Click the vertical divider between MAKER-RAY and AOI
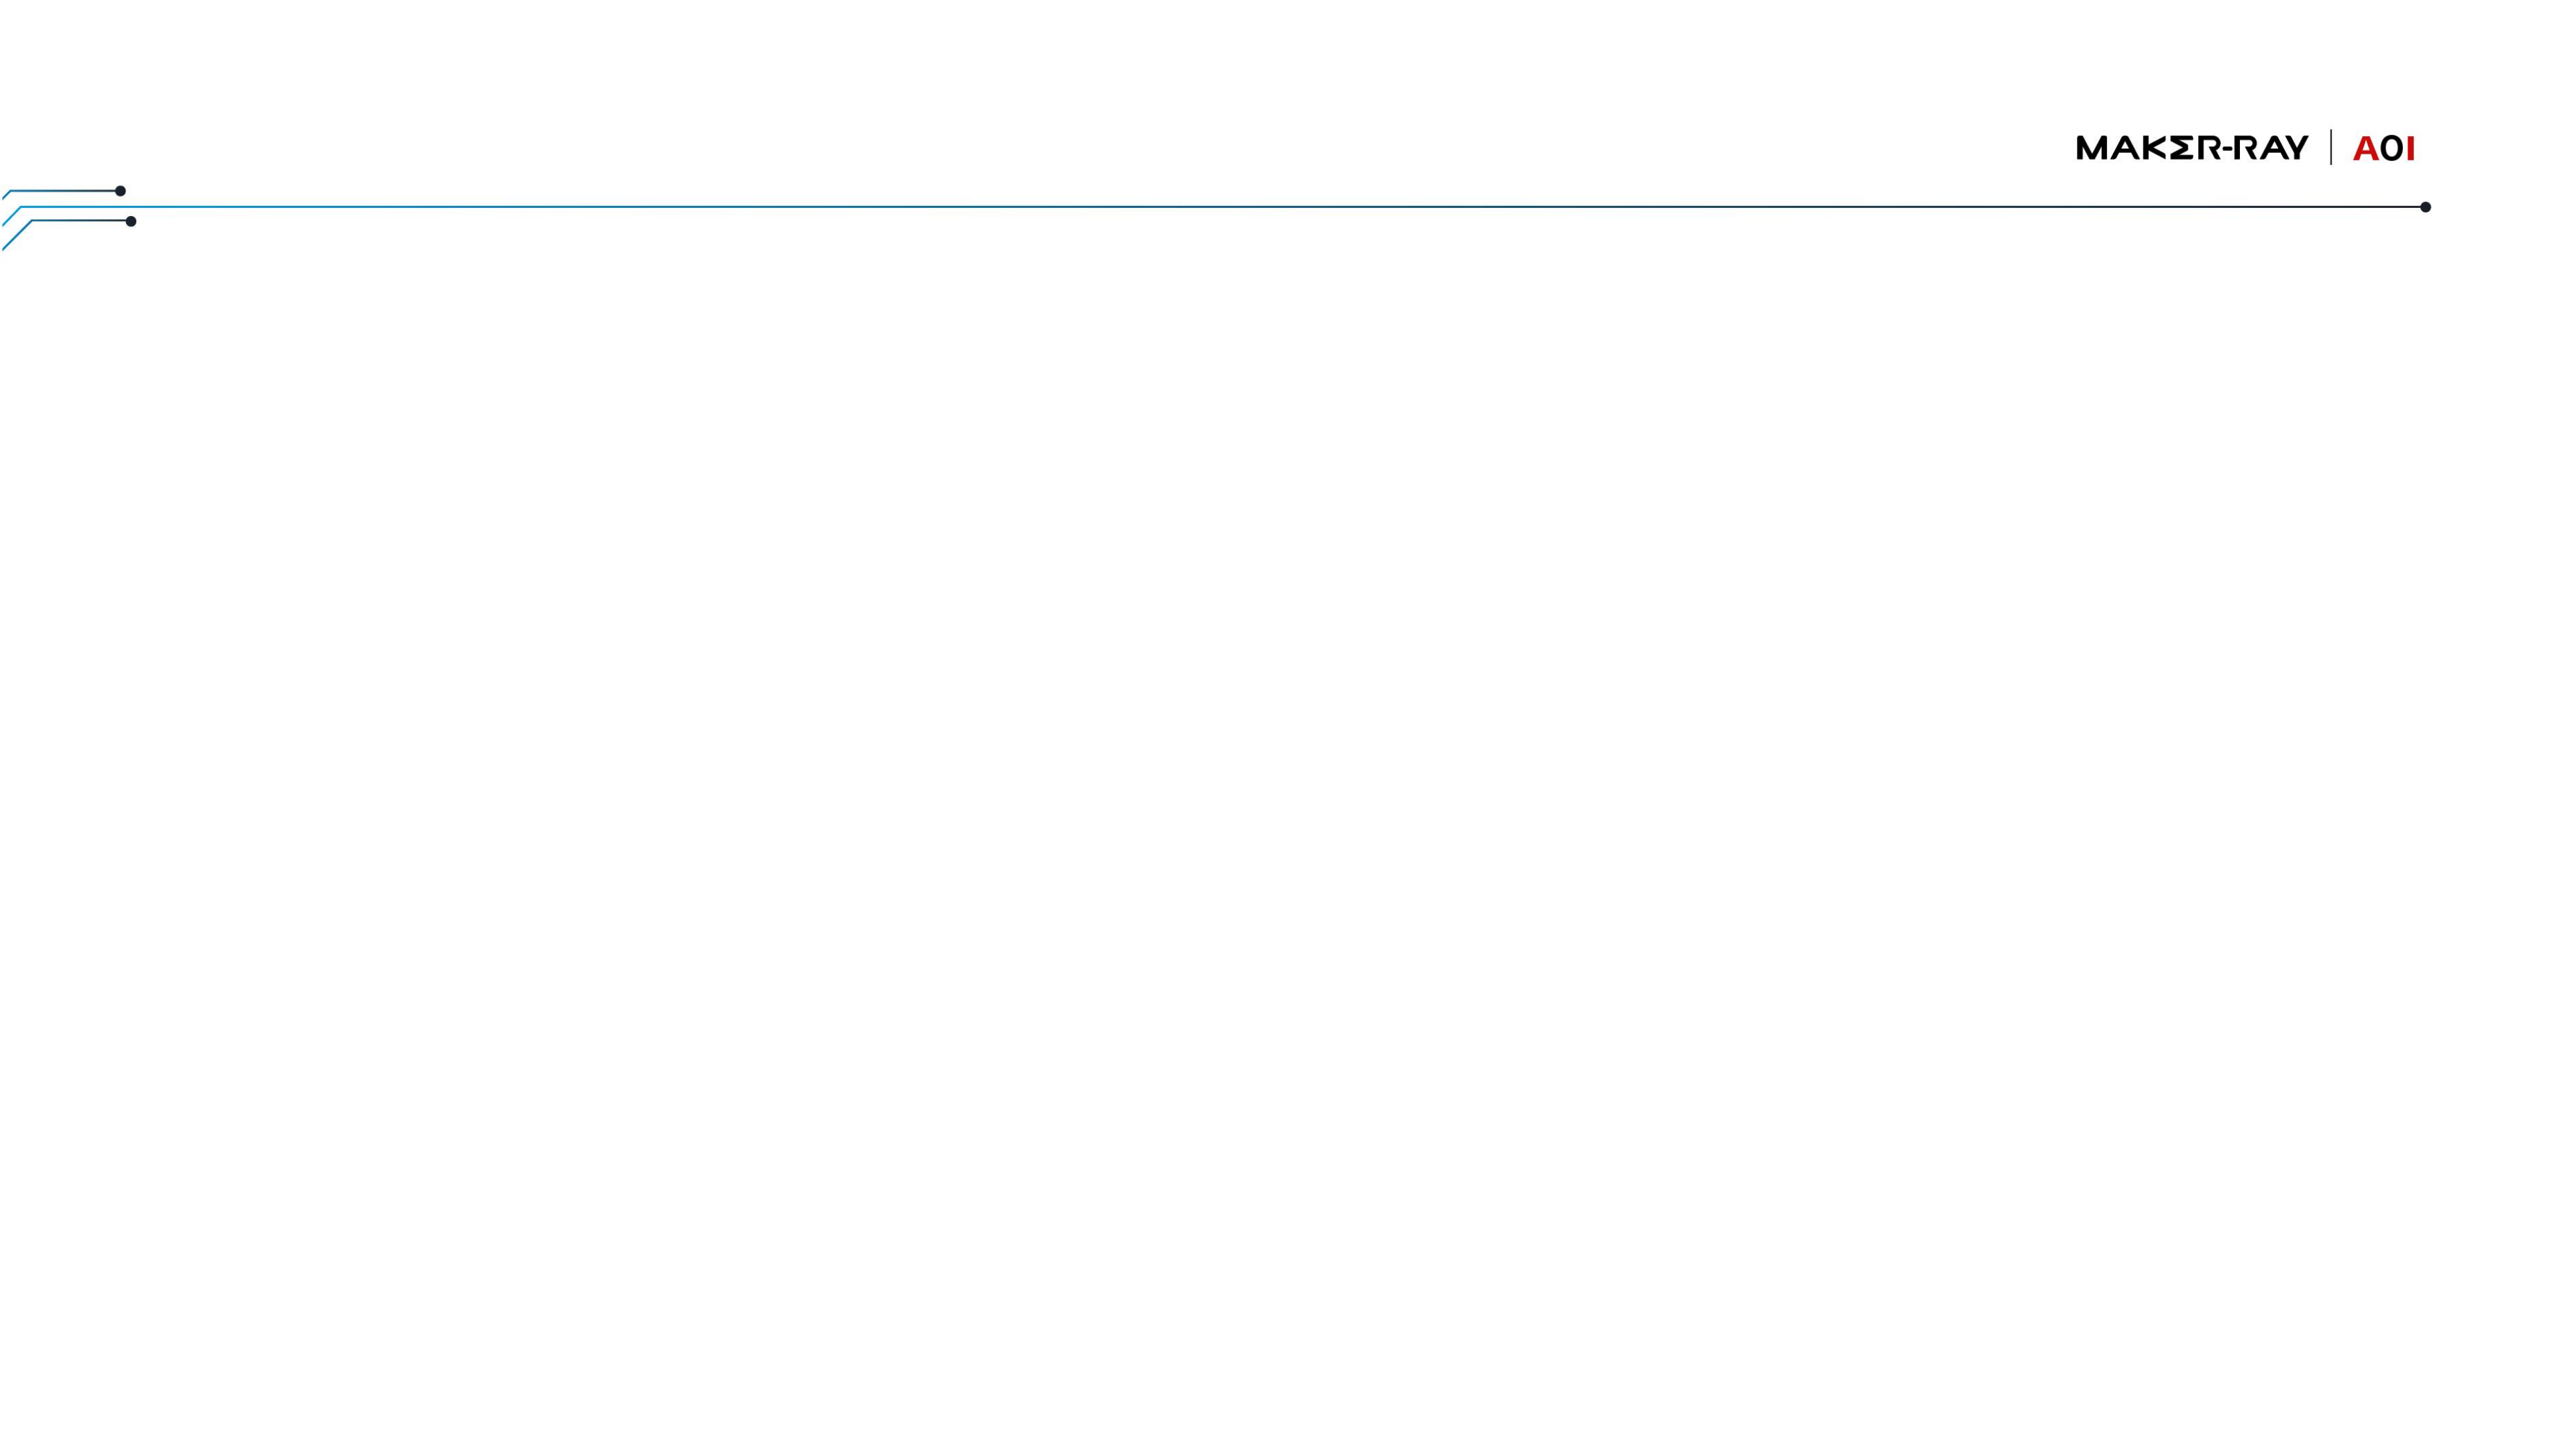The image size is (2576, 1449). pyautogui.click(x=2331, y=147)
